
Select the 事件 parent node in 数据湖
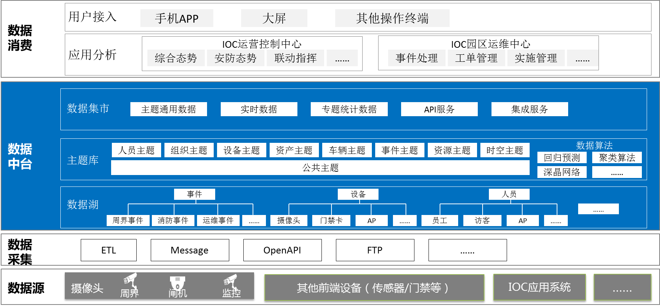point(194,194)
